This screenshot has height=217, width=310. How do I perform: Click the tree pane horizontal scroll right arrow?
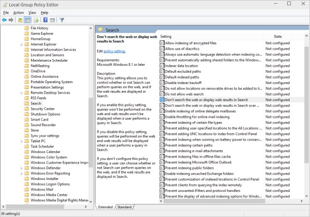point(86,206)
